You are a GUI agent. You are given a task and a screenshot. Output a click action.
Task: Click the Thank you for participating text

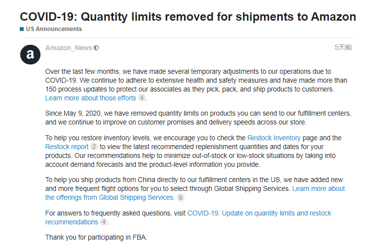[x=96, y=237]
